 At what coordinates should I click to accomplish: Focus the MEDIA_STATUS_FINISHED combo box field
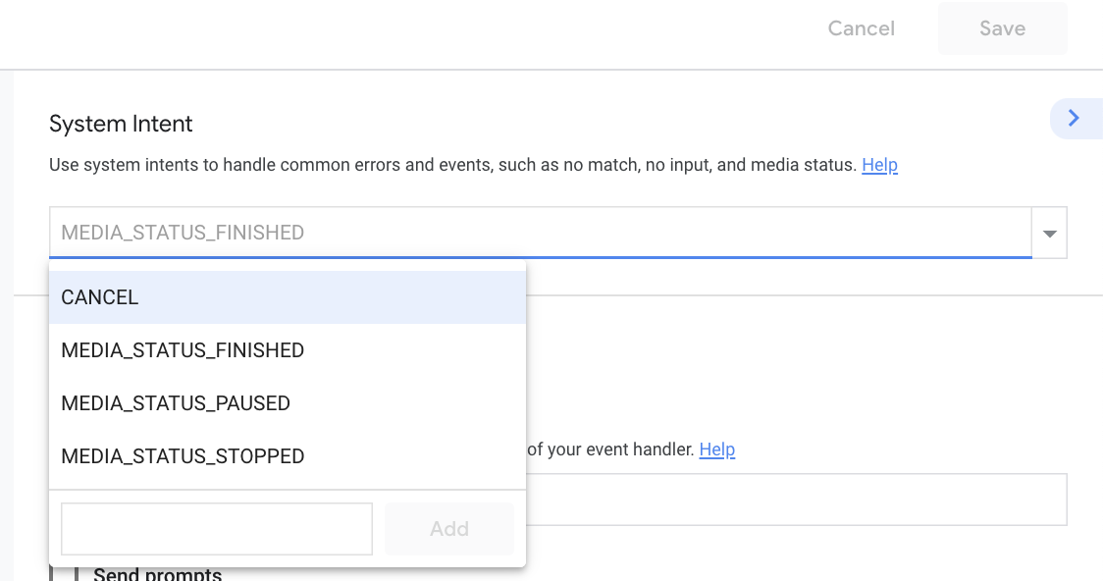pos(540,233)
